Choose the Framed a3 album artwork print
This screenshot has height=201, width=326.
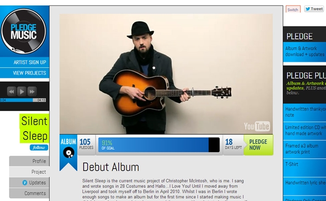click(304, 149)
